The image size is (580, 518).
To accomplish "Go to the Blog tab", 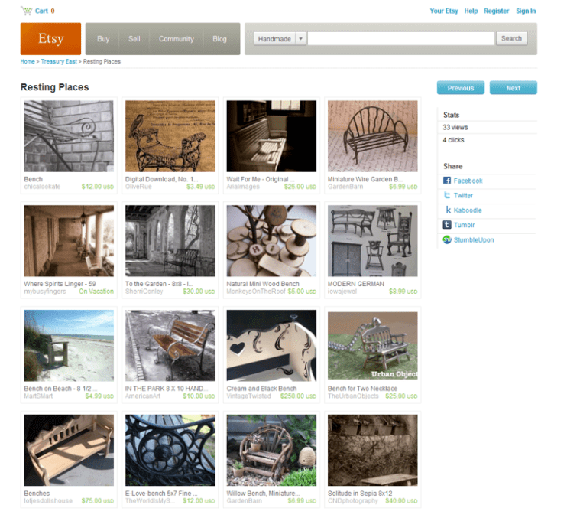I will (x=219, y=39).
